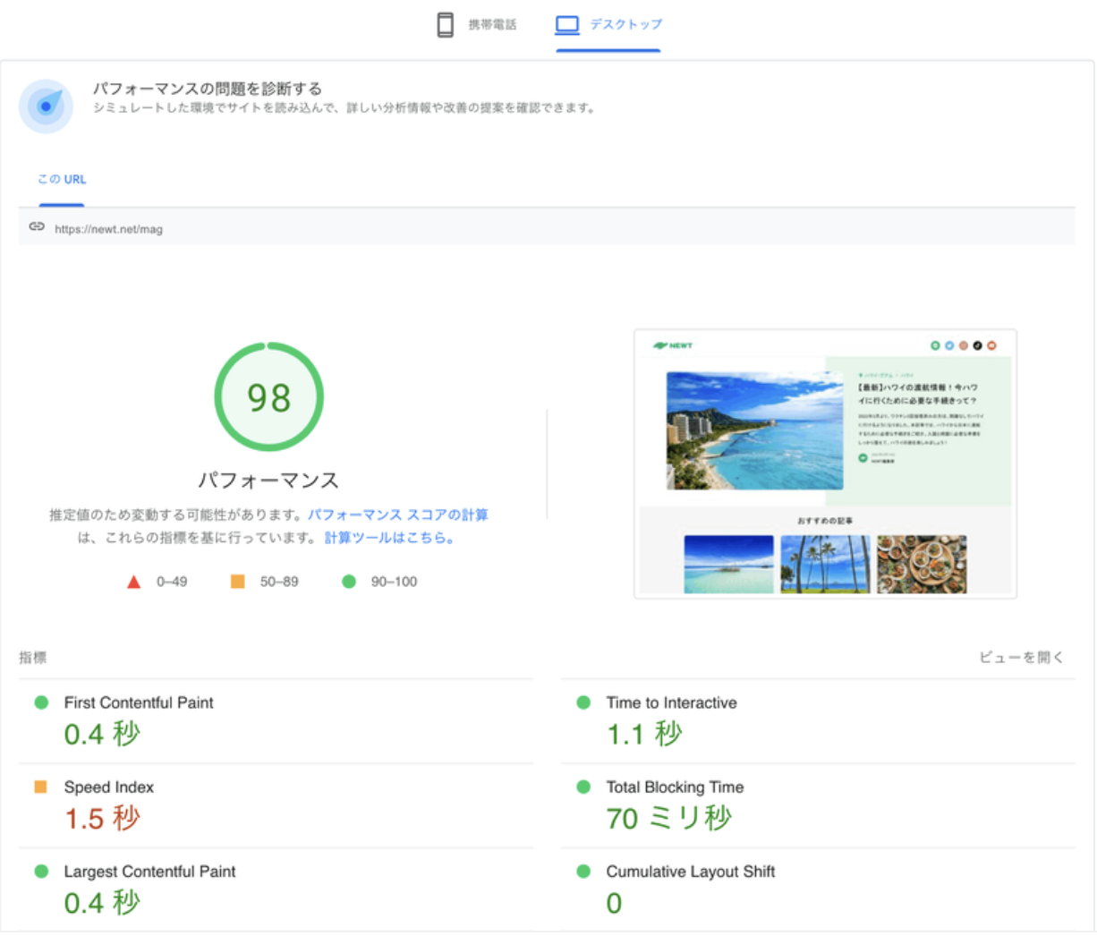The width and height of the screenshot is (1097, 936).
Task: Select the デスクトップ tab
Action: 625,25
